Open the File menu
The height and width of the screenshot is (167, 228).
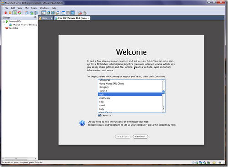pos(6,8)
